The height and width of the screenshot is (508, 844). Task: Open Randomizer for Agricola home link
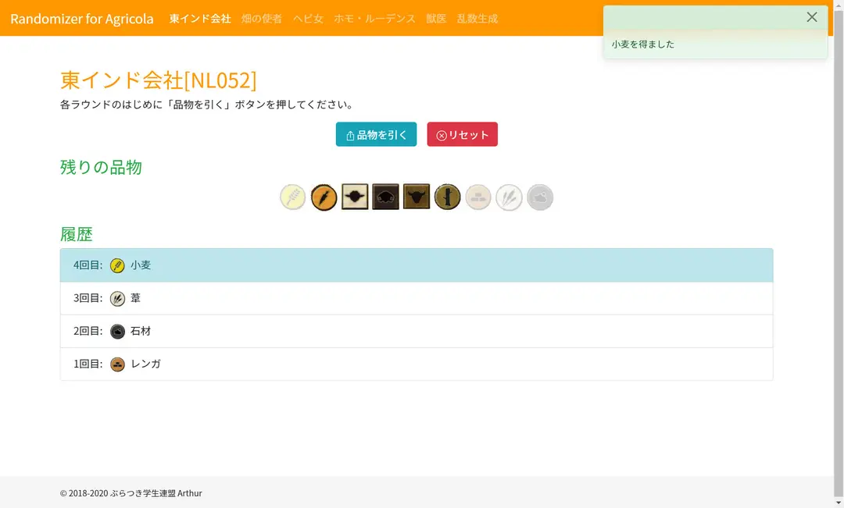82,18
